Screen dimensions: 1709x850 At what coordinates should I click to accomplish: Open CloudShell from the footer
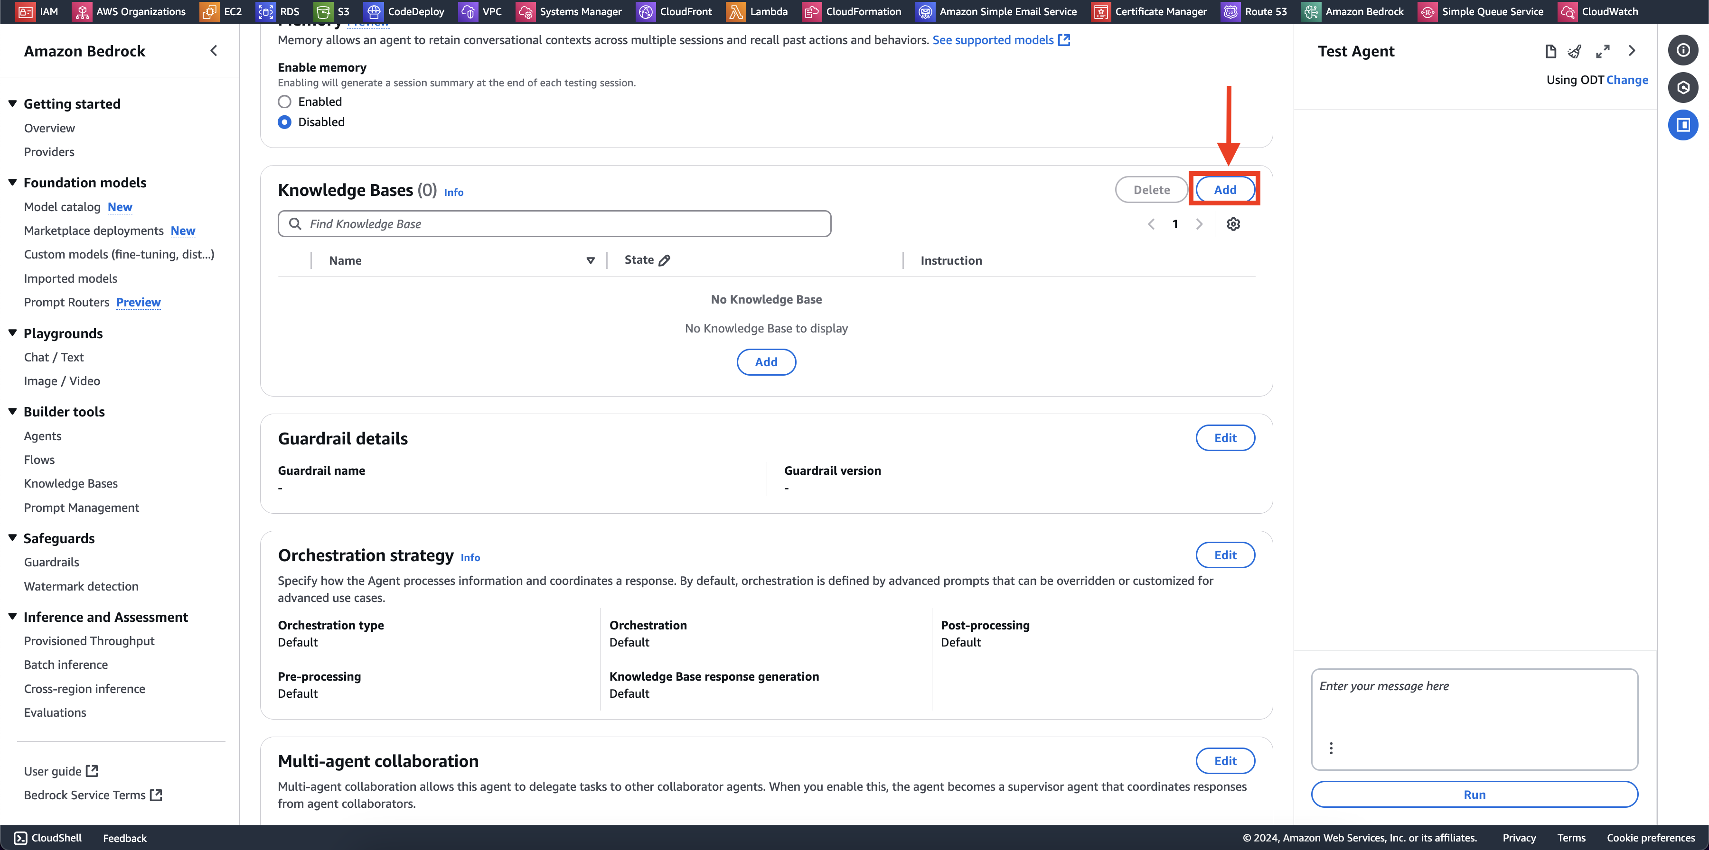click(48, 837)
